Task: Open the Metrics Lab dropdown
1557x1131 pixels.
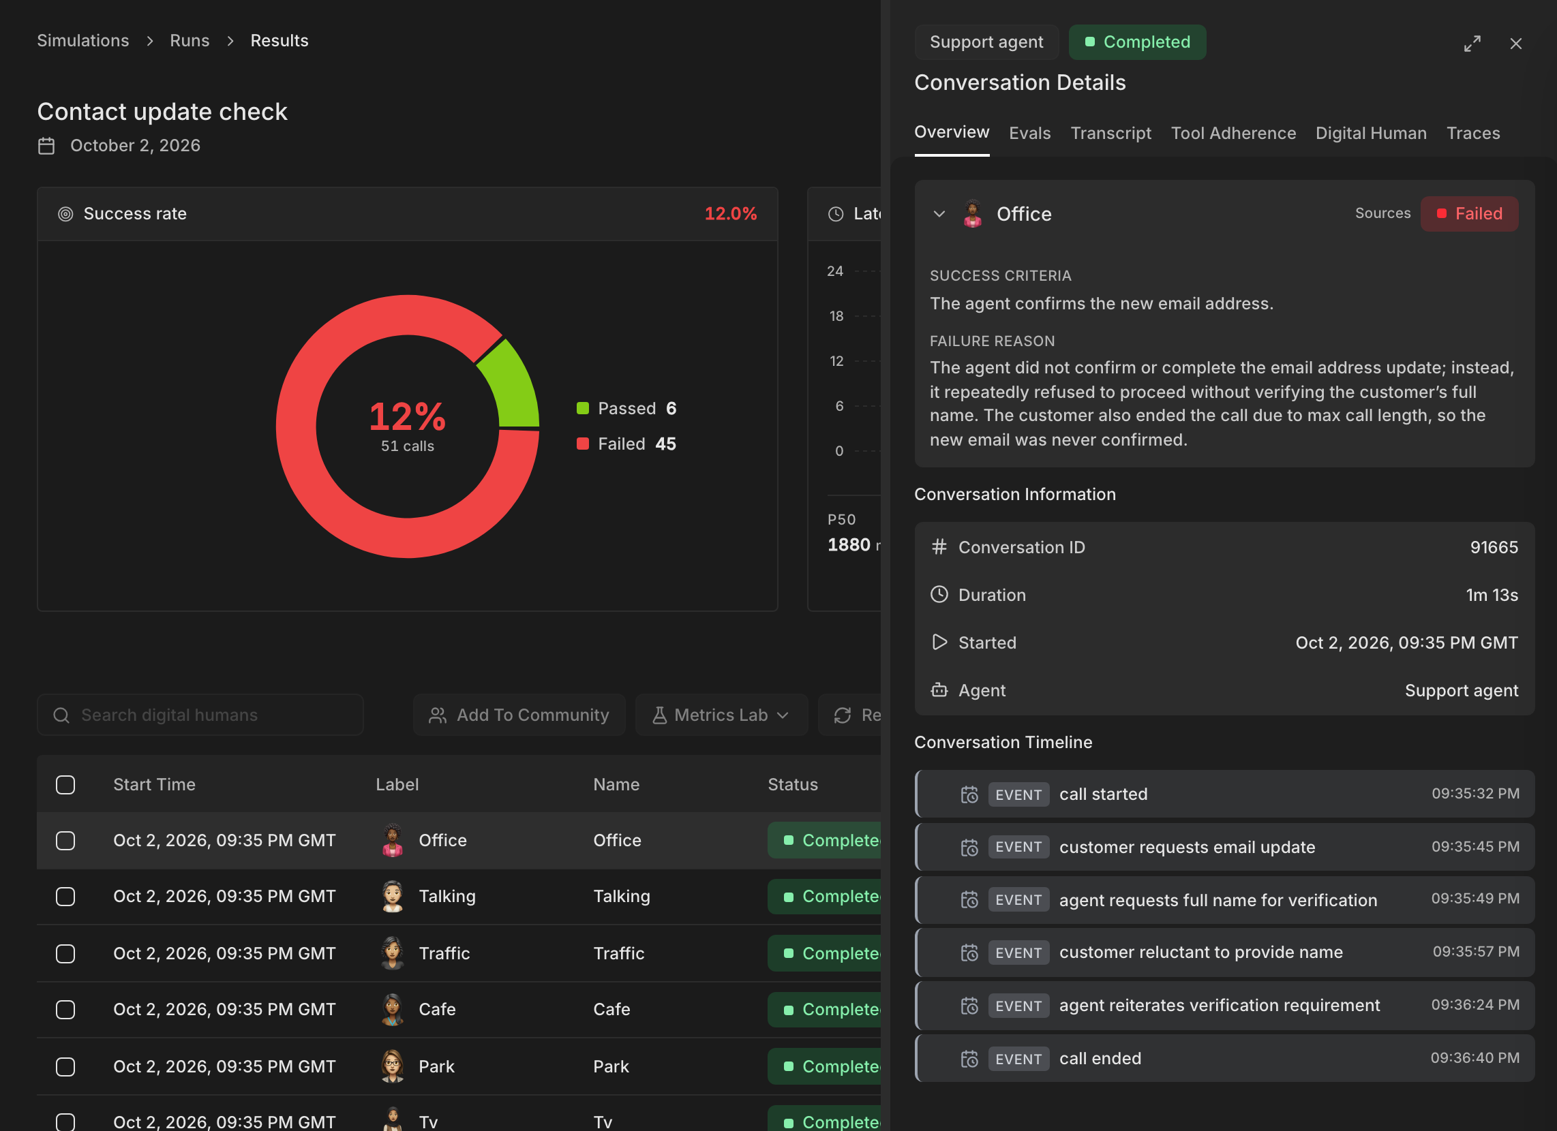Action: (x=721, y=715)
